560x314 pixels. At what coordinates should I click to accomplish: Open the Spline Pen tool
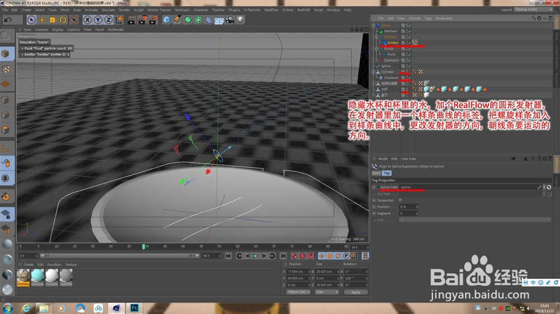[177, 20]
